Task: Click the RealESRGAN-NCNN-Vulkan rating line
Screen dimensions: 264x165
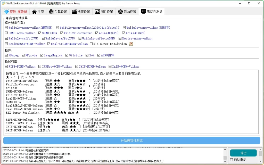Action: [63, 105]
